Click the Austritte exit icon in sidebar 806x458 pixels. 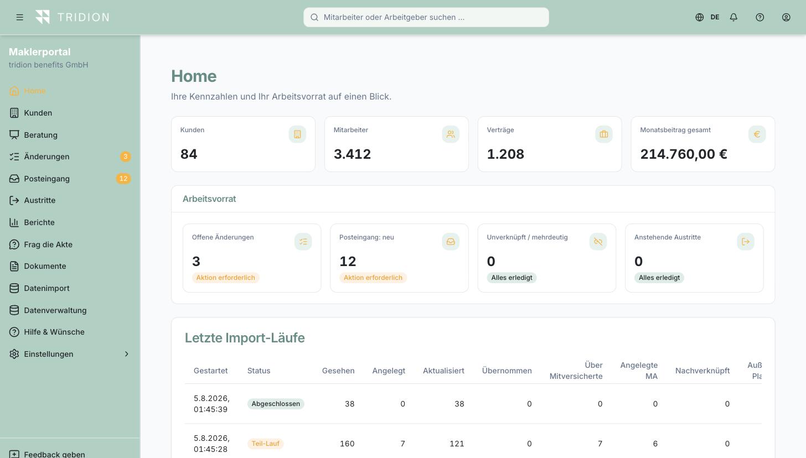14,200
